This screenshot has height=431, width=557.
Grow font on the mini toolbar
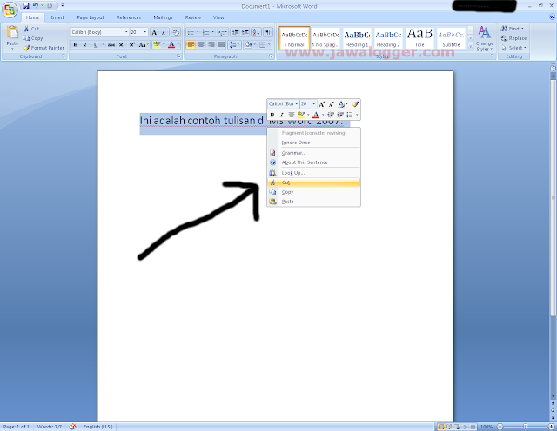[321, 104]
